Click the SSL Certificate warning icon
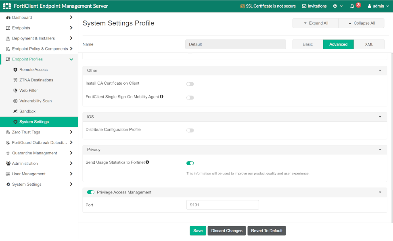The image size is (393, 241). pyautogui.click(x=242, y=6)
